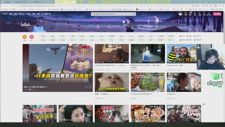The height and width of the screenshot is (127, 225).
Task: Select 科技数码 category chip
Action: (112, 36)
